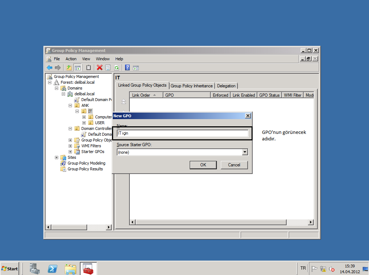Open Windows PowerShell from taskbar
The width and height of the screenshot is (369, 275).
coord(53,269)
